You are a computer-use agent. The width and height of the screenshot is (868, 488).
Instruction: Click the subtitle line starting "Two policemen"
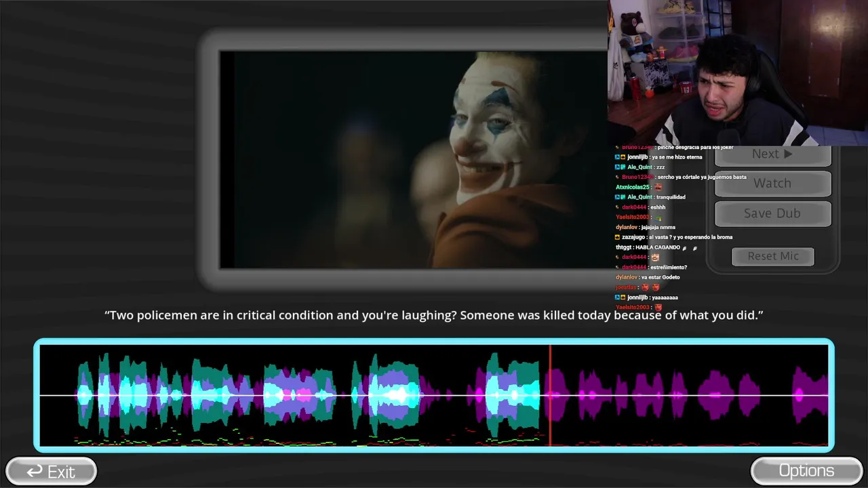coord(434,315)
